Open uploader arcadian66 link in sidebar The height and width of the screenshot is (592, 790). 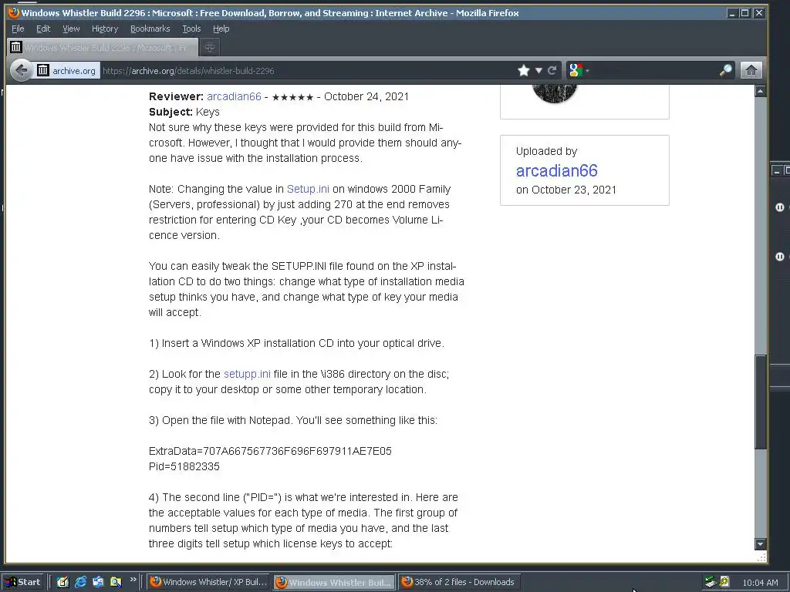tap(557, 170)
